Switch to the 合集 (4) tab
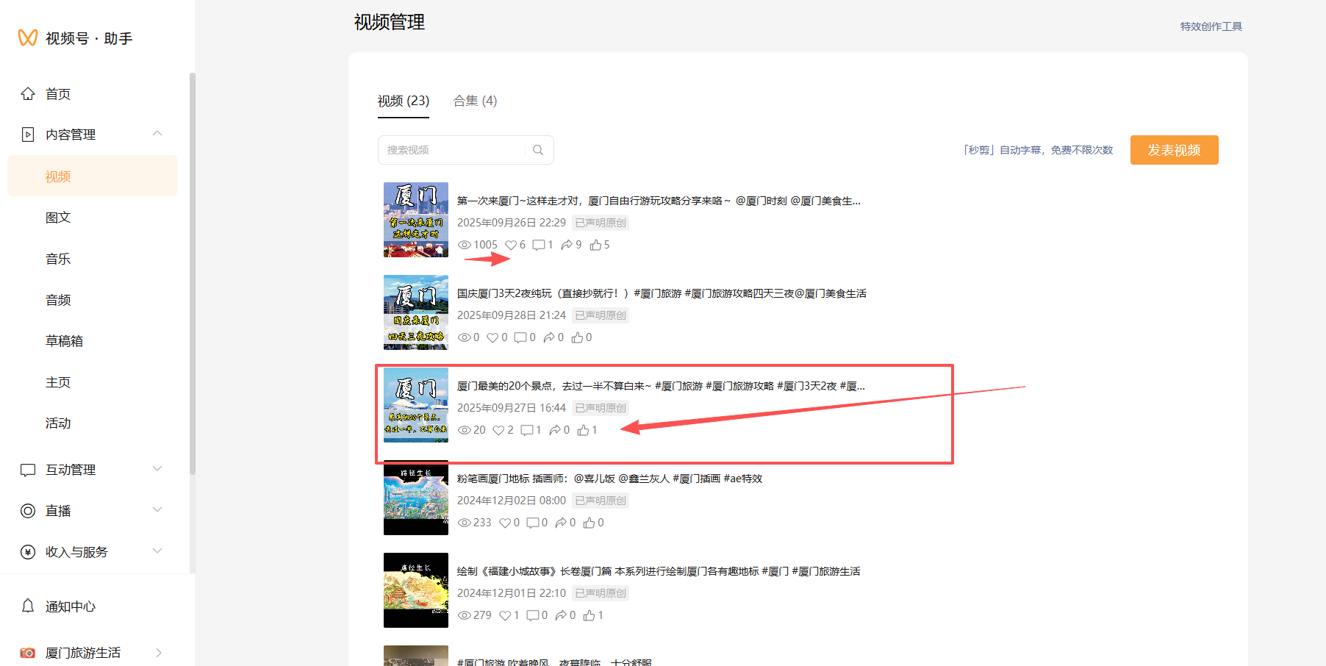1326x666 pixels. pyautogui.click(x=476, y=101)
